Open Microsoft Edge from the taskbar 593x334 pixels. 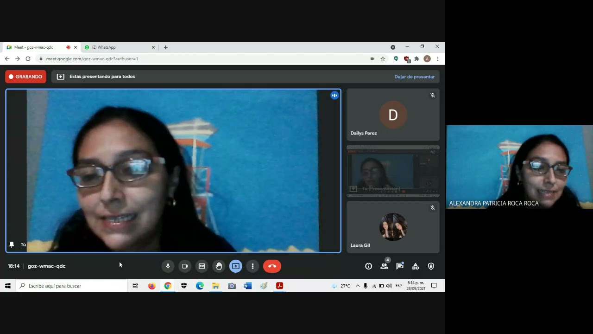point(200,286)
